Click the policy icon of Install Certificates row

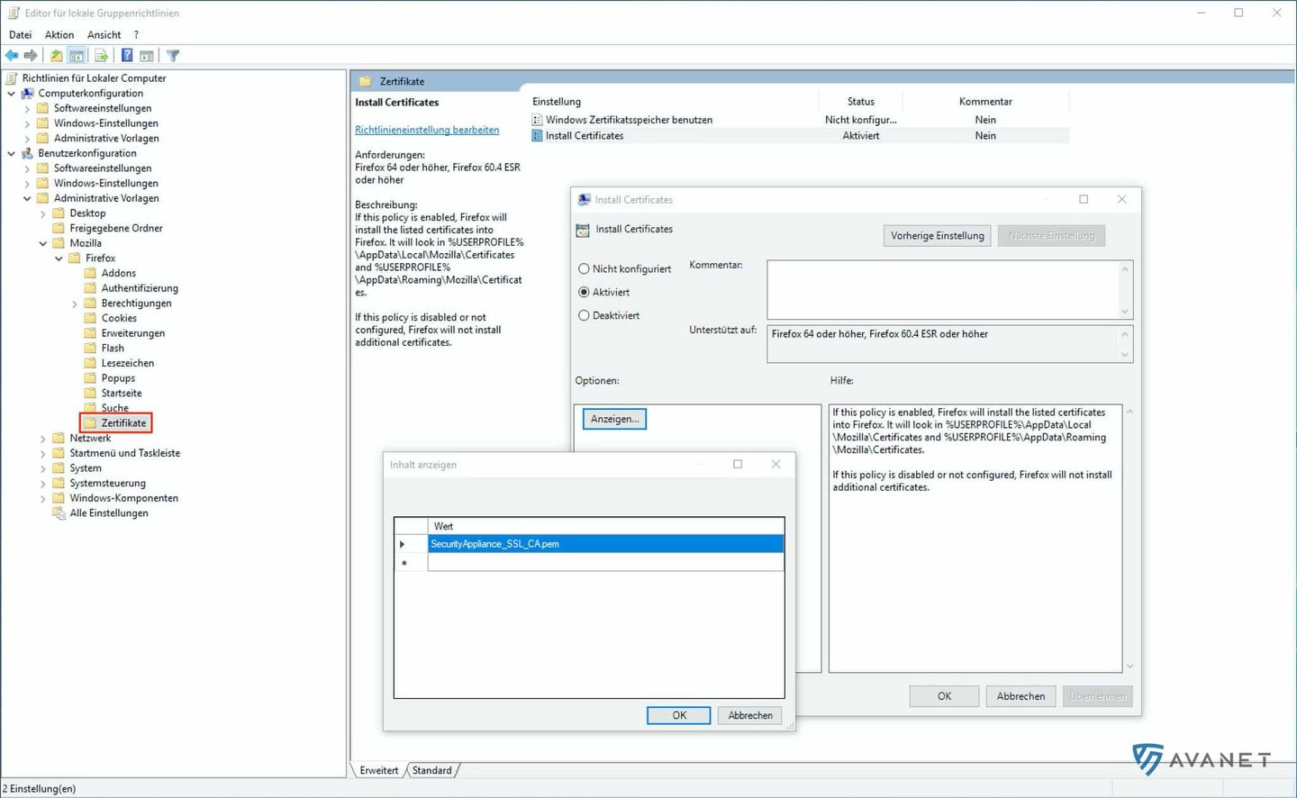pos(538,136)
